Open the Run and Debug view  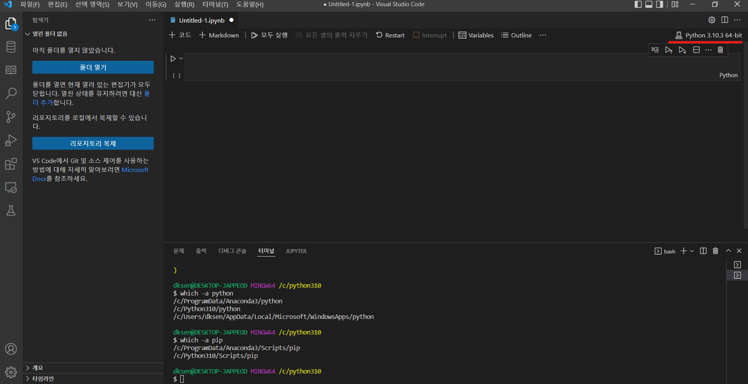(x=11, y=140)
